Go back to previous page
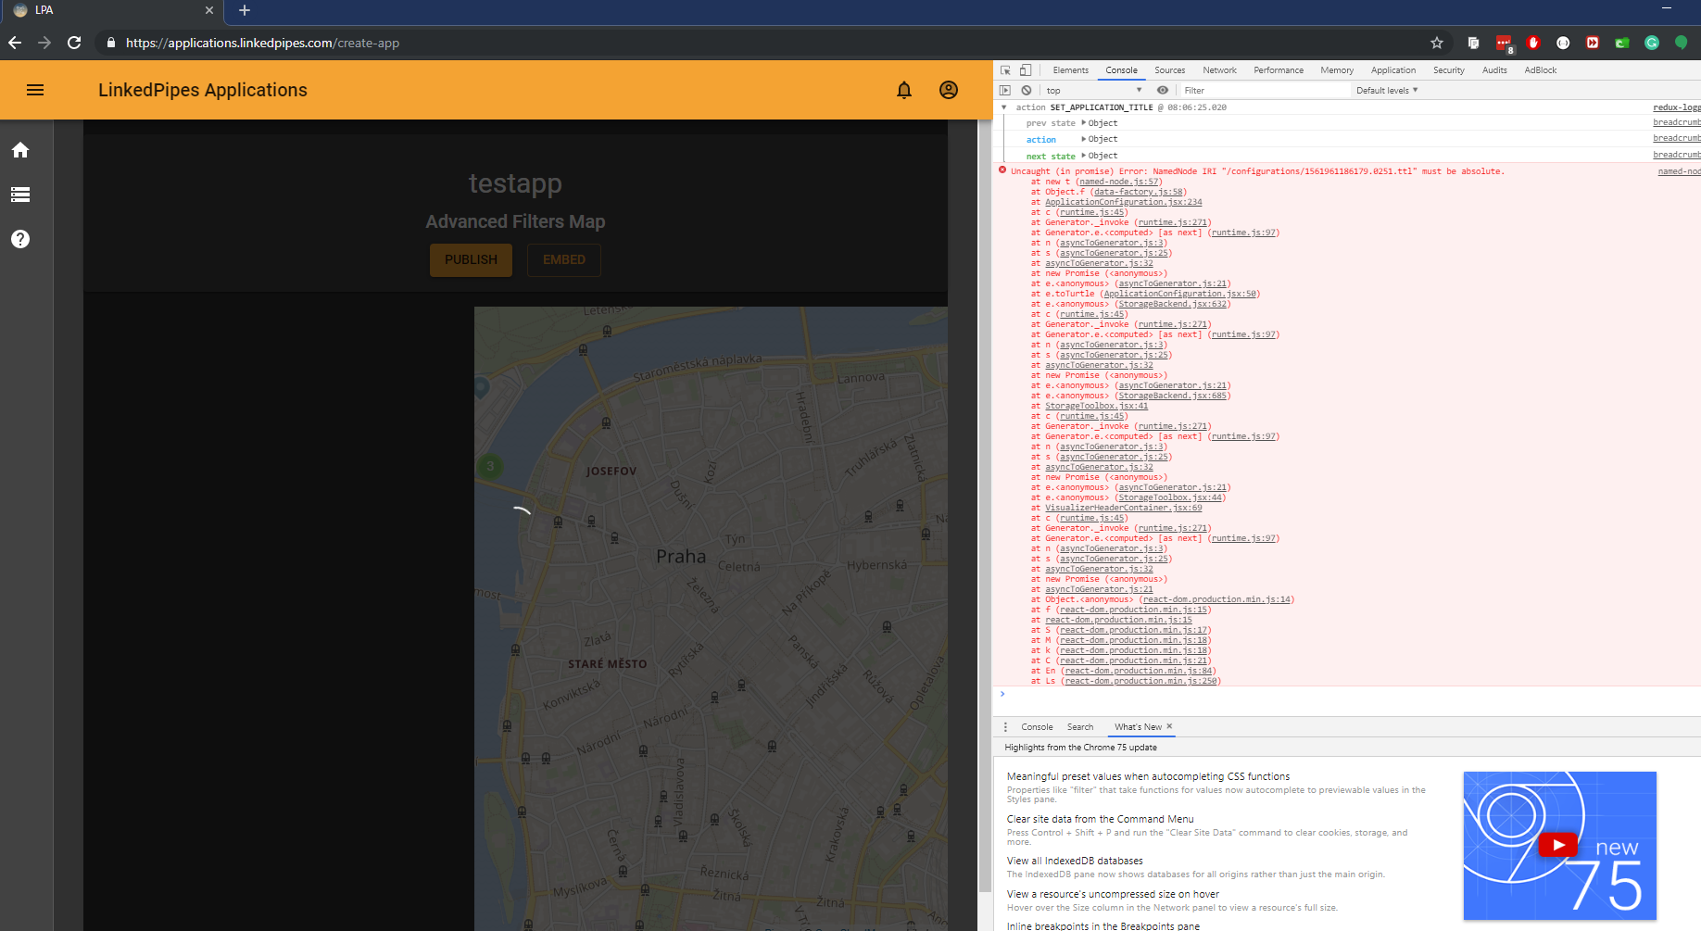Image resolution: width=1701 pixels, height=931 pixels. (15, 43)
